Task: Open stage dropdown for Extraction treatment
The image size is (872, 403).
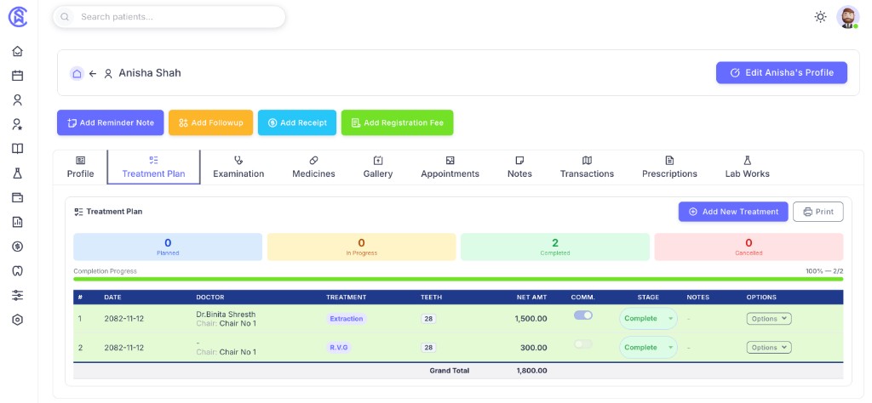Action: tap(648, 319)
